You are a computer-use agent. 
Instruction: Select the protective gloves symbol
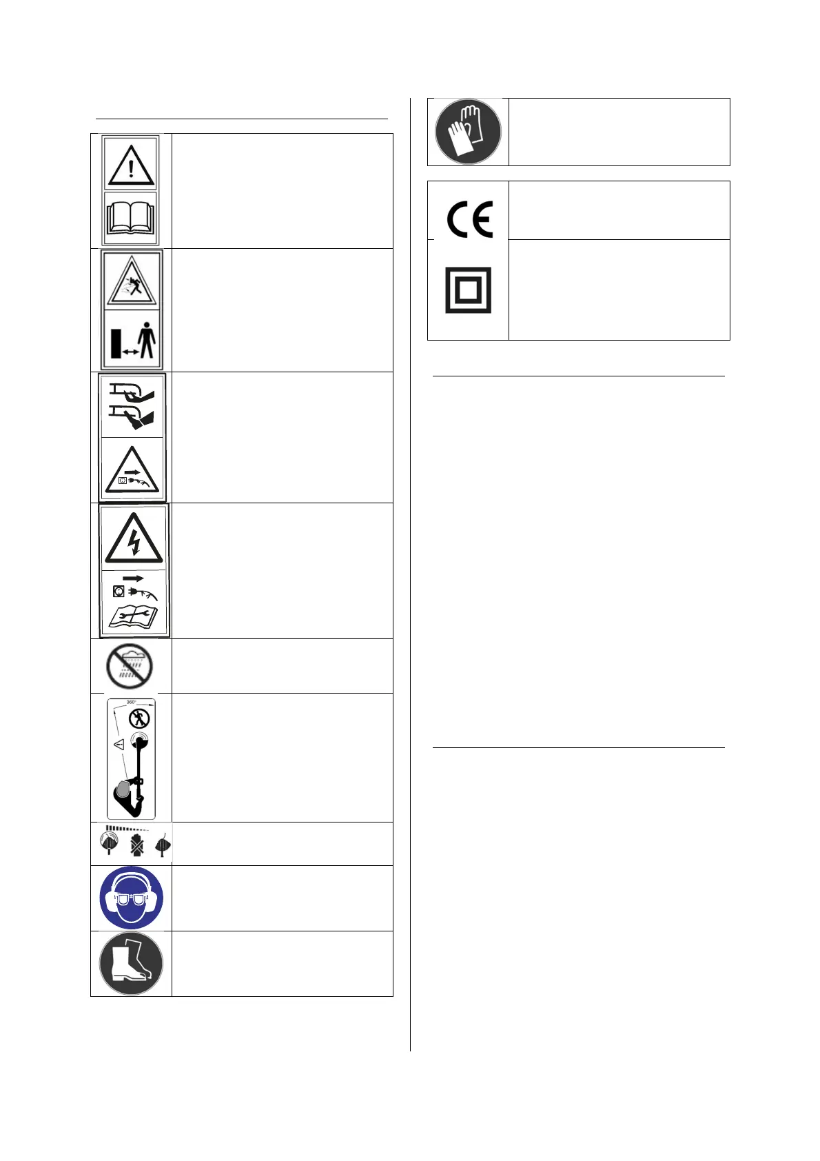468,131
